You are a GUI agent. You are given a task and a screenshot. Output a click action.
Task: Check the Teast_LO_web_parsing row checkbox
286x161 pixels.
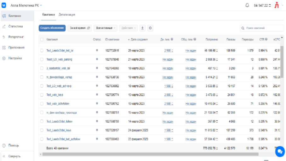coord(42,59)
